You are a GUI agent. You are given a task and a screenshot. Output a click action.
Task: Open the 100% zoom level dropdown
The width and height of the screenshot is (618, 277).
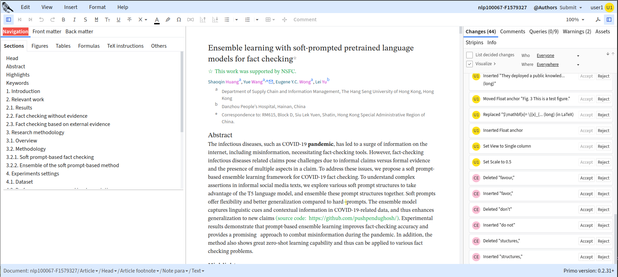coord(575,20)
